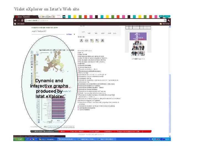Open the Pubblicazioni link
Viewport: 199px width, 149px height.
coord(138,59)
